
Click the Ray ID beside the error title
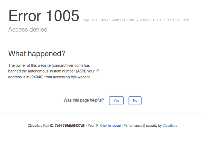point(108,20)
